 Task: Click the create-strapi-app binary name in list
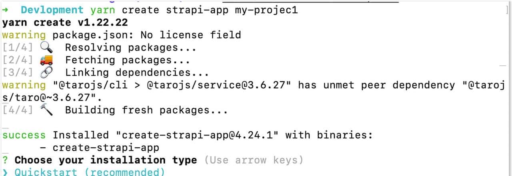[x=106, y=148]
